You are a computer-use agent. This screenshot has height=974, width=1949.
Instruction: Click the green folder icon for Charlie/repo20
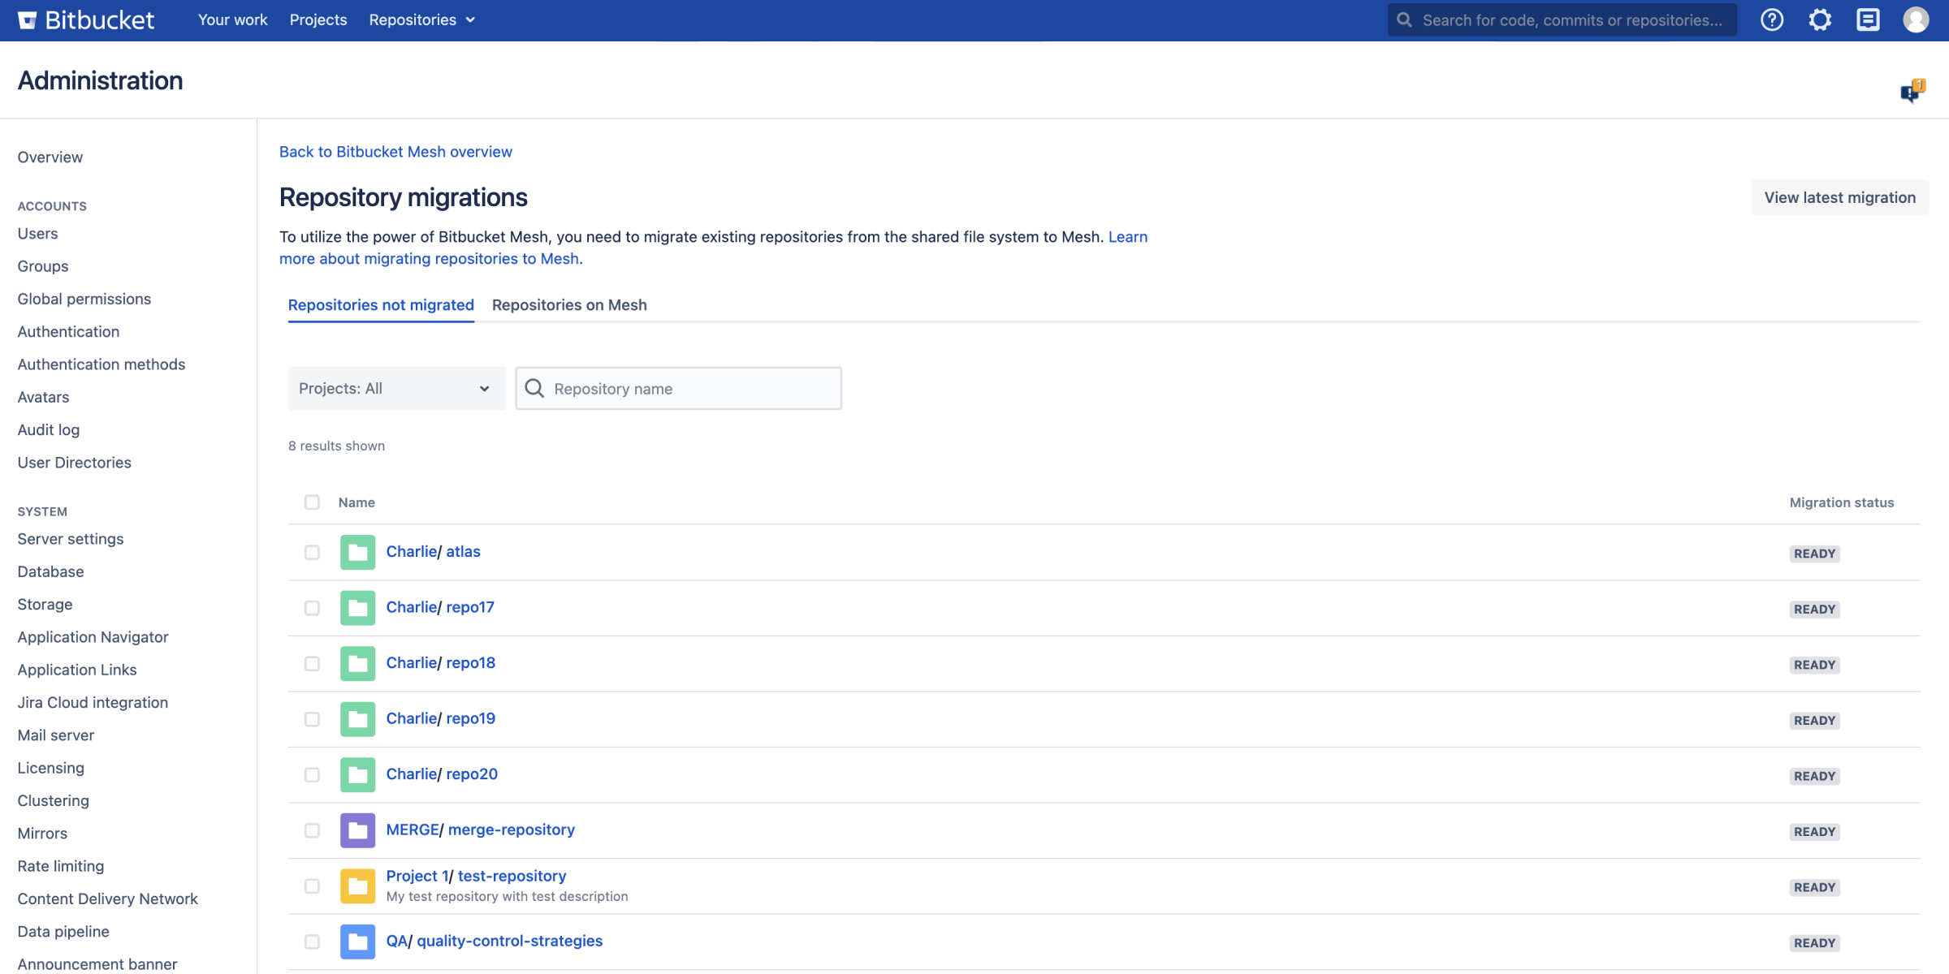(x=357, y=774)
